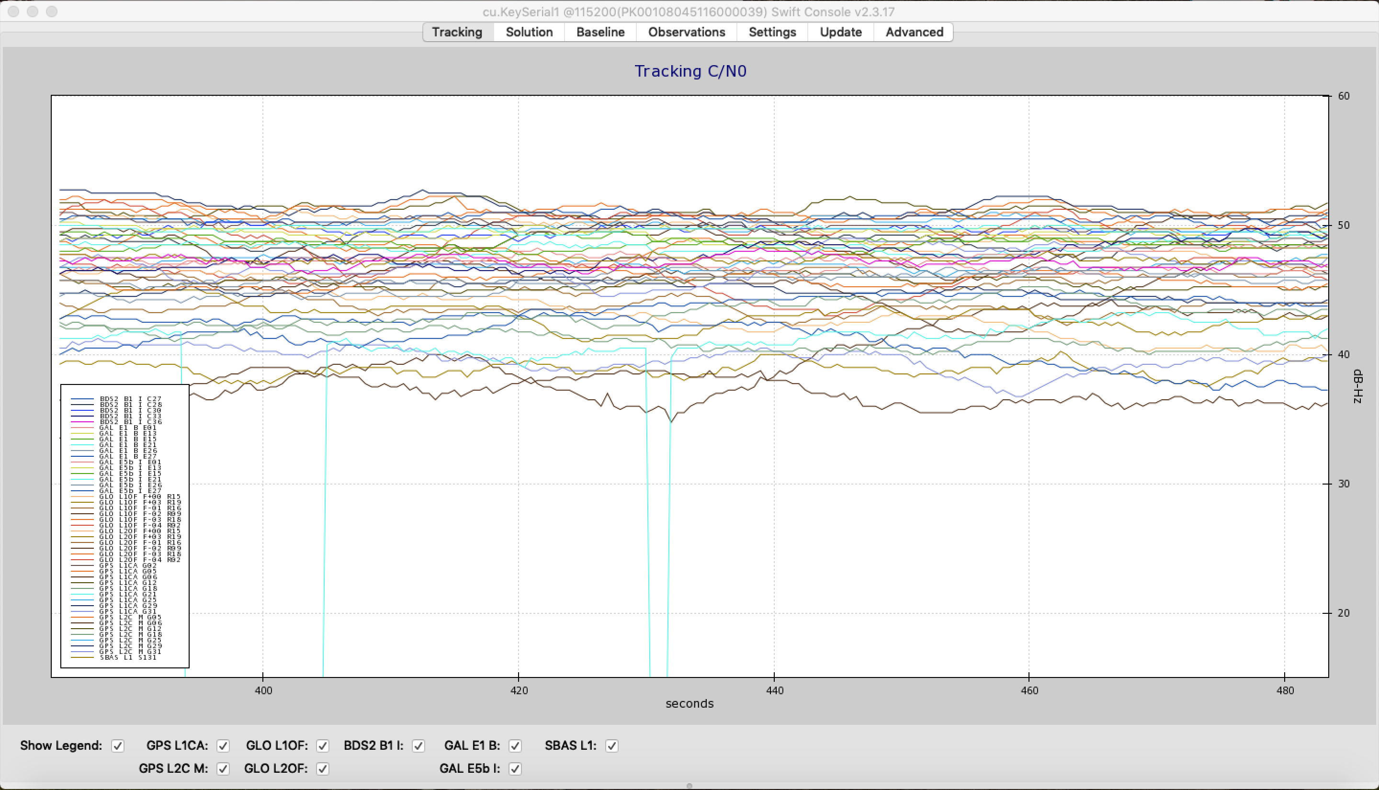
Task: Disable GPS L1CA signal plotting
Action: [x=223, y=745]
